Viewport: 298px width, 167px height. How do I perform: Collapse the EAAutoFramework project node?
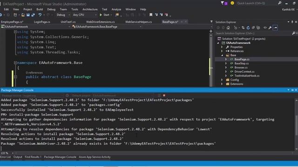tap(218, 43)
